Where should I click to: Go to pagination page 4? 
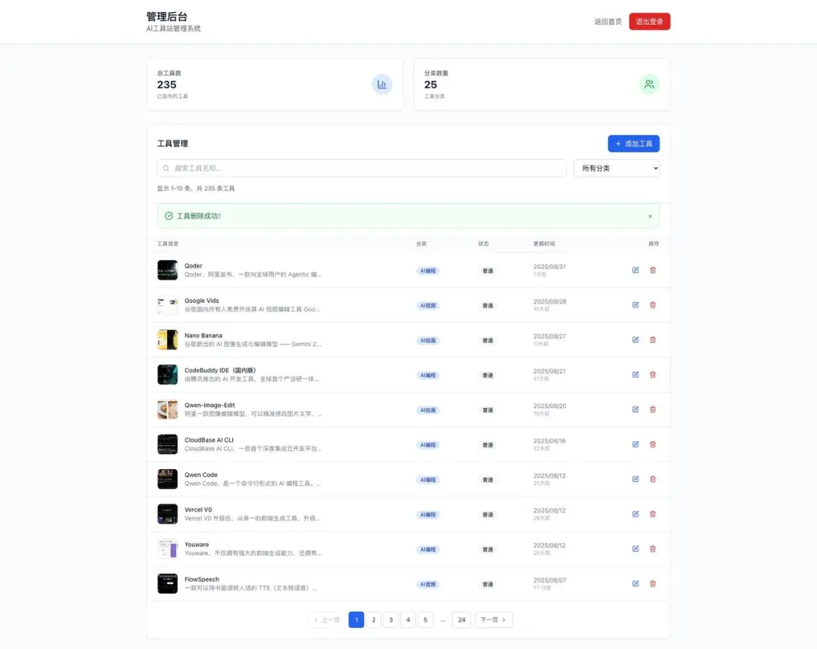pos(408,620)
